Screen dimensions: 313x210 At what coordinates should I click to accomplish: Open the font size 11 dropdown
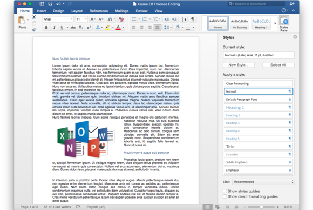[86, 19]
